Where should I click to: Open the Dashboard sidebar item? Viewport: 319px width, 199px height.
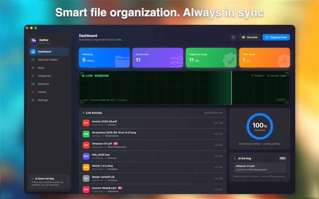click(49, 52)
